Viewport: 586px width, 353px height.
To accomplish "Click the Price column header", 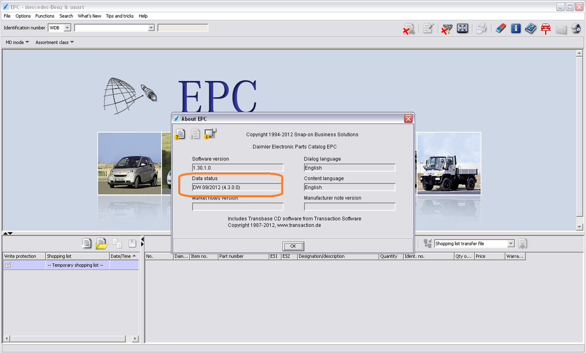I will (489, 257).
